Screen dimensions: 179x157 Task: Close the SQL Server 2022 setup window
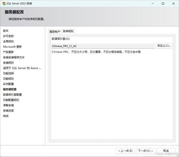point(173,3)
